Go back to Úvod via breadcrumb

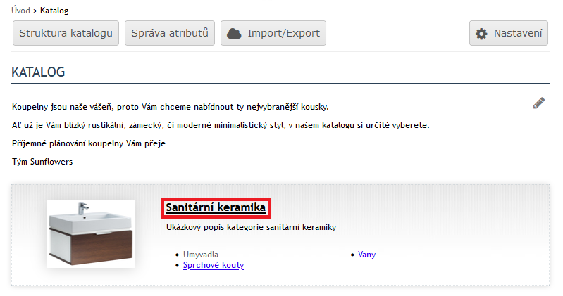20,11
